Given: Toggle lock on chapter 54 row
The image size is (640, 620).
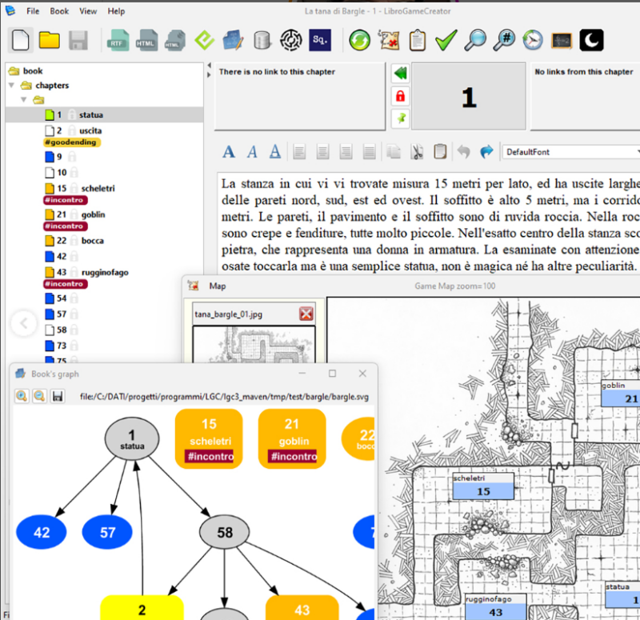Looking at the screenshot, I should tap(74, 298).
